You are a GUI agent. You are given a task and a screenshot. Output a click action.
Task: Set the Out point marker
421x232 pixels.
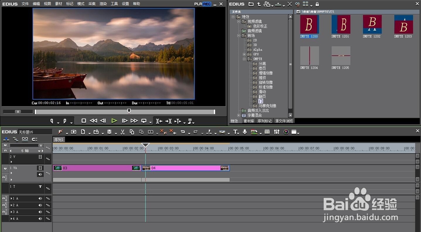pyautogui.click(x=65, y=121)
